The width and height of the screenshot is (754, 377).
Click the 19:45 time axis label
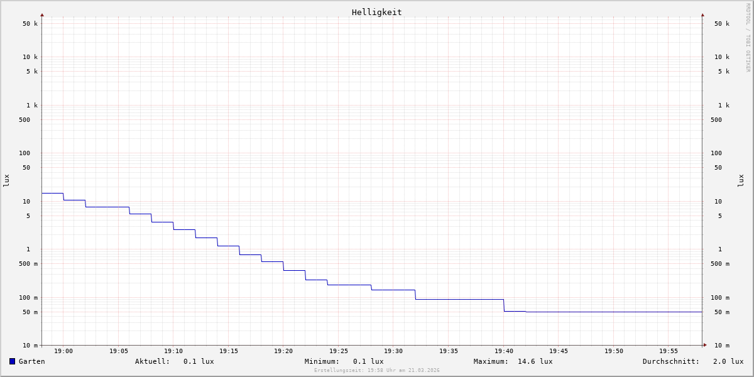click(x=559, y=351)
